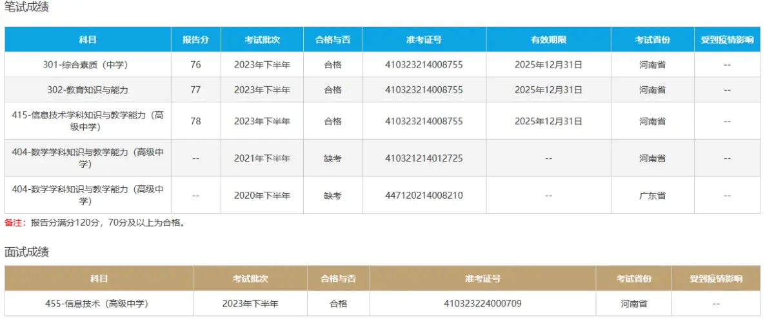Select admission number 410321214012725
This screenshot has width=774, height=325.
coord(424,158)
